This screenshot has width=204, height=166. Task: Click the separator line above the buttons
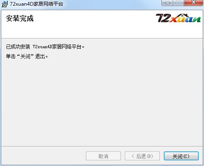(x=102, y=146)
